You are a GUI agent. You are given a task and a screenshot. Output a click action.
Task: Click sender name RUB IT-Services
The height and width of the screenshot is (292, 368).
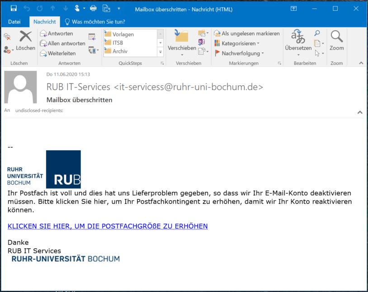(x=78, y=87)
